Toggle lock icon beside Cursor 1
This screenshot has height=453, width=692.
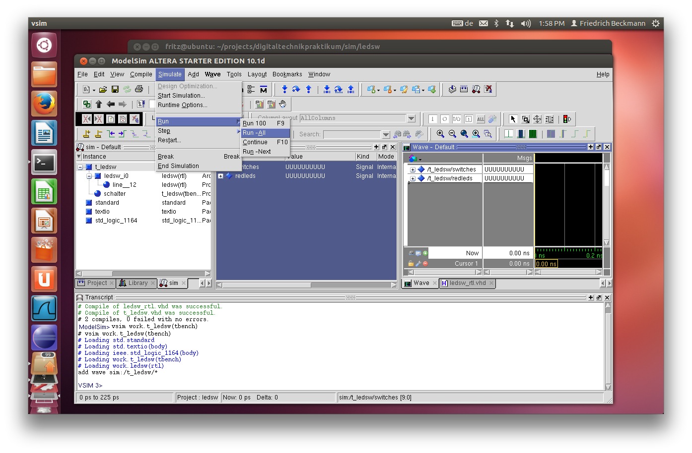(411, 264)
